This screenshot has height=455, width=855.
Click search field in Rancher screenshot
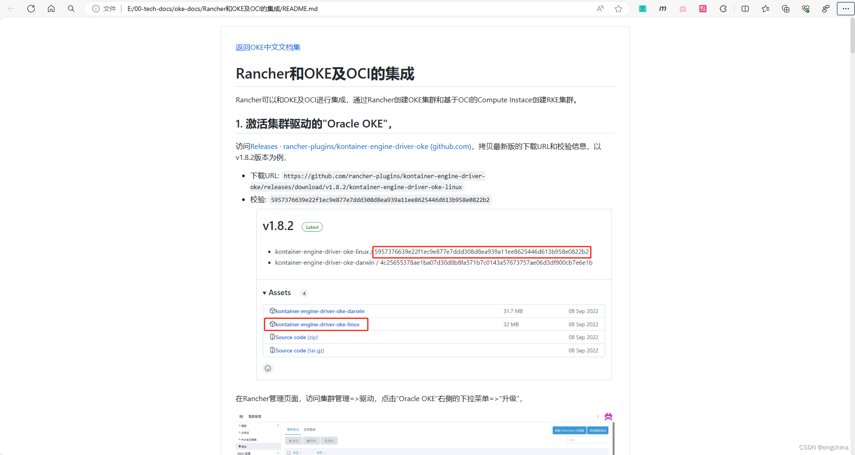pyautogui.click(x=587, y=440)
